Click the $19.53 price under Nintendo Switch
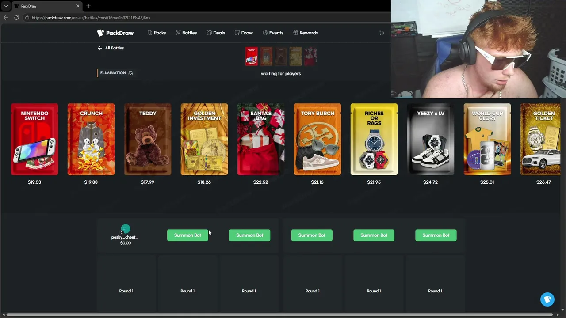Viewport: 566px width, 318px height. [34, 182]
